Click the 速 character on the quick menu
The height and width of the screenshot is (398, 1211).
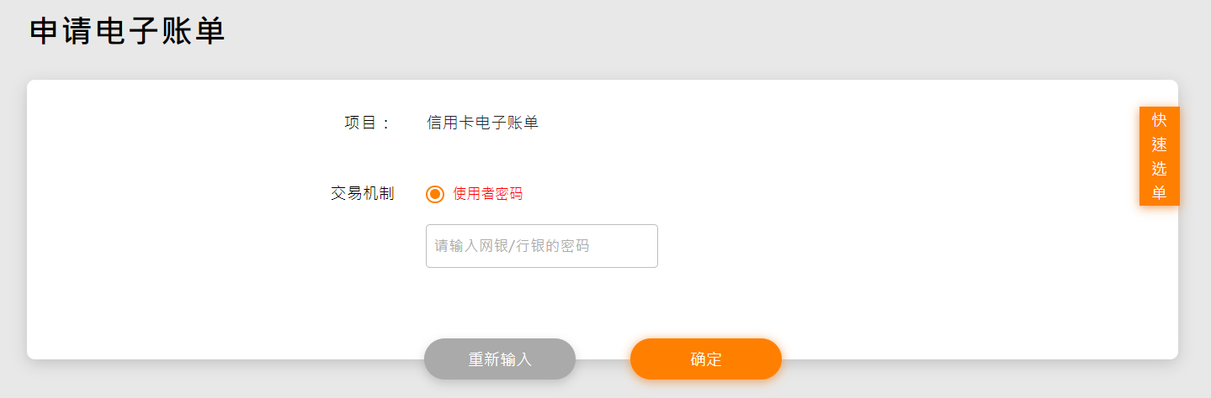(1159, 144)
